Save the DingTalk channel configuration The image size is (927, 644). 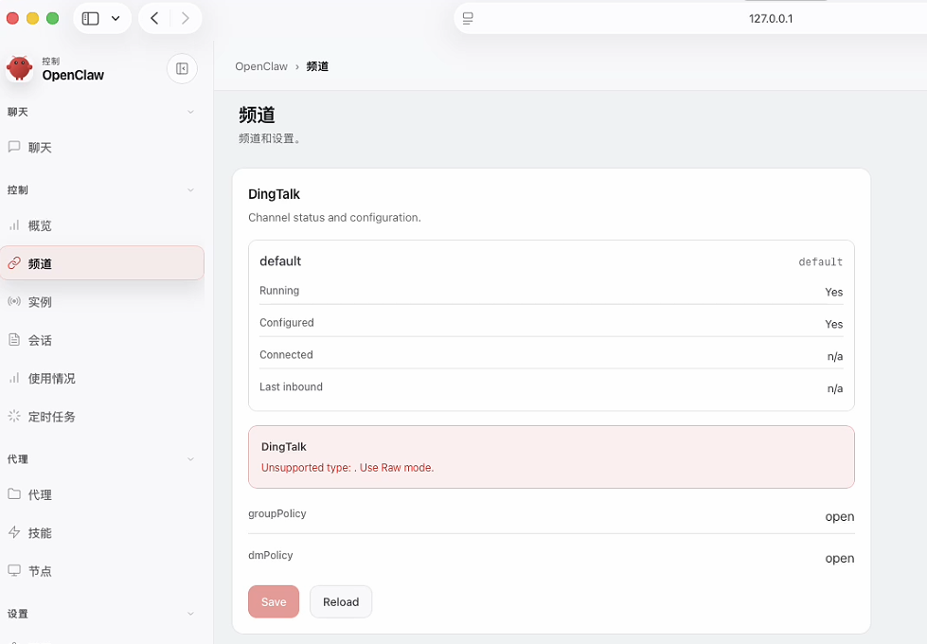274,601
